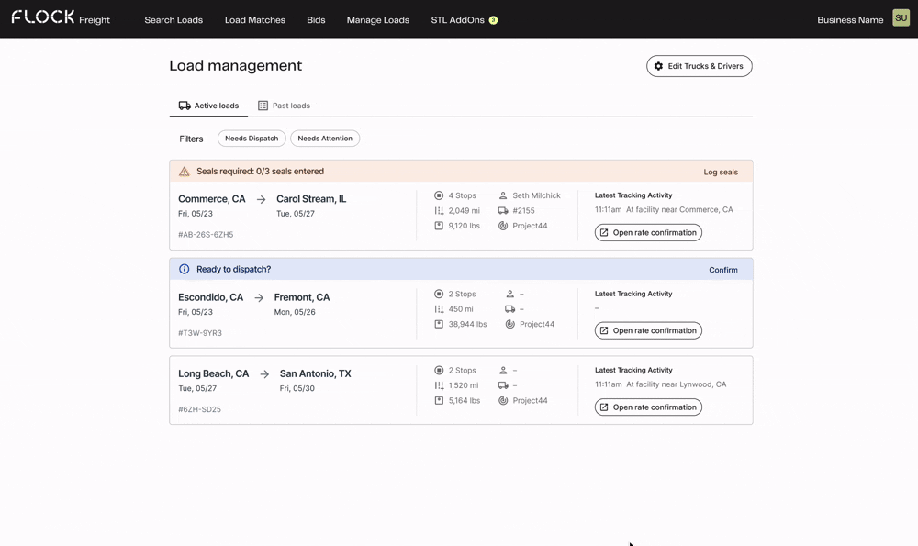Click 'At facility near Commerce, CA' tracking text

click(x=679, y=209)
